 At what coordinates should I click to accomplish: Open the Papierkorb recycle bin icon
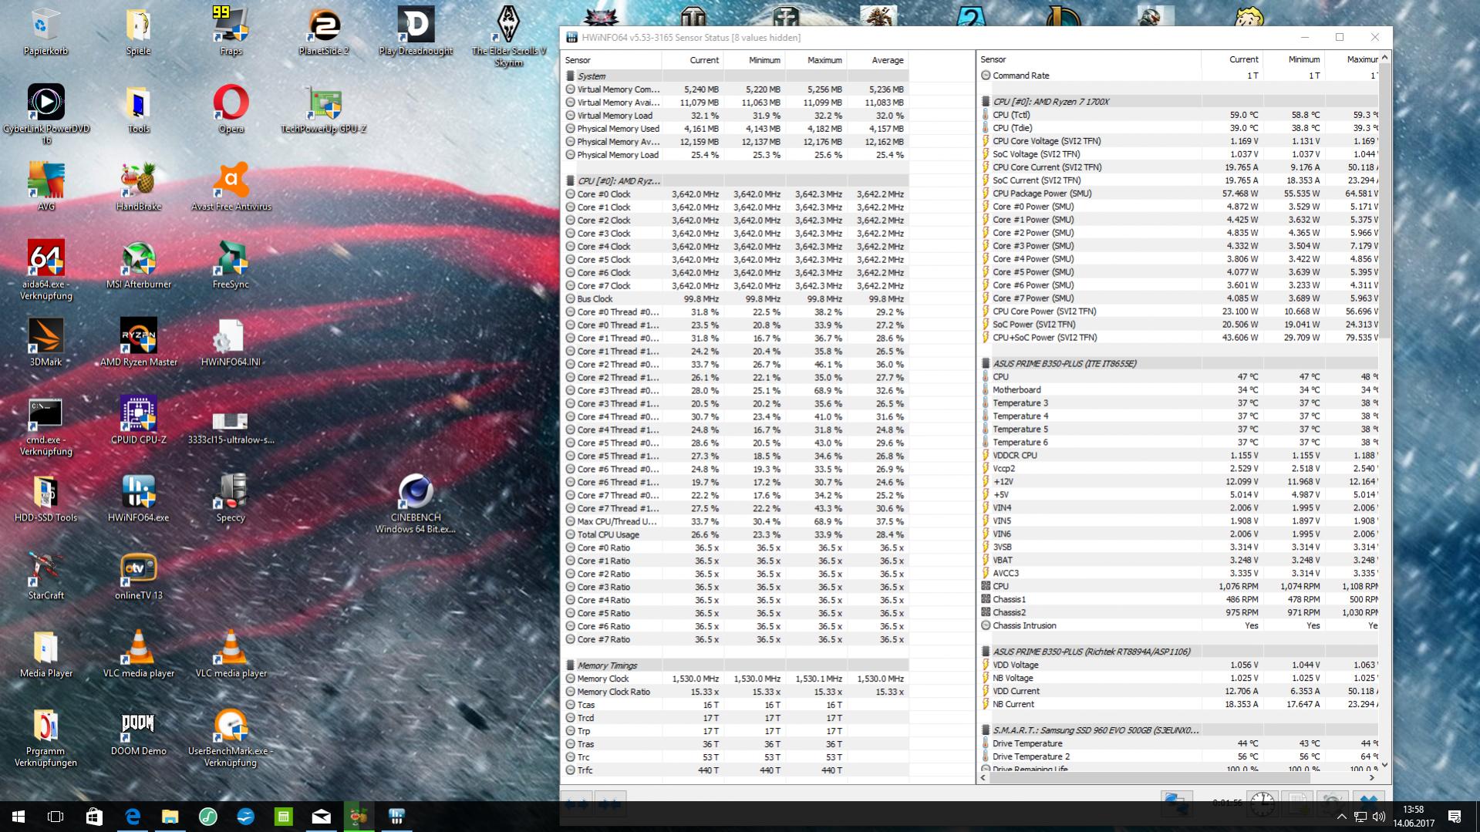pos(46,32)
